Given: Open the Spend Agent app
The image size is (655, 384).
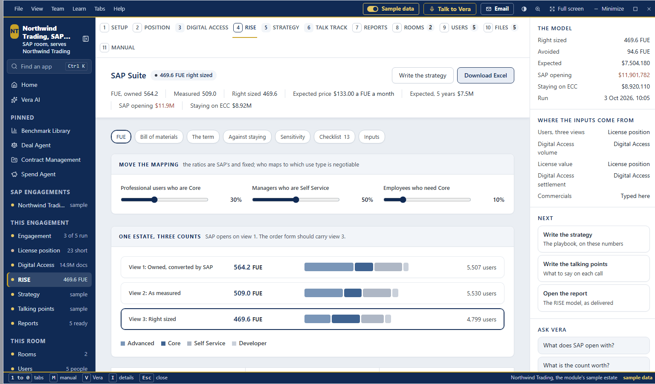Looking at the screenshot, I should 49,174.
